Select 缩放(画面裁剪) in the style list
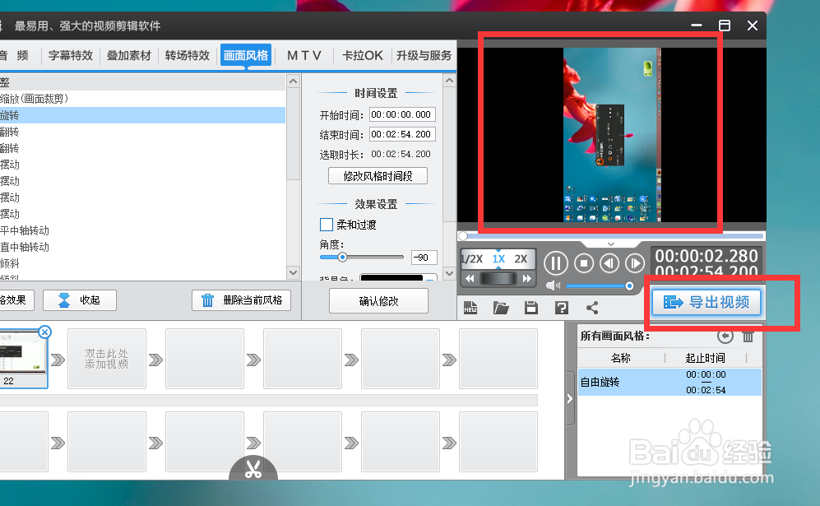Viewport: 820px width, 506px height. click(x=142, y=99)
